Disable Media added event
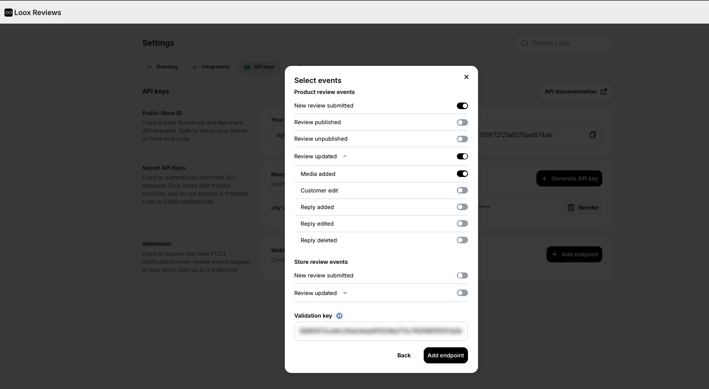 click(x=462, y=174)
